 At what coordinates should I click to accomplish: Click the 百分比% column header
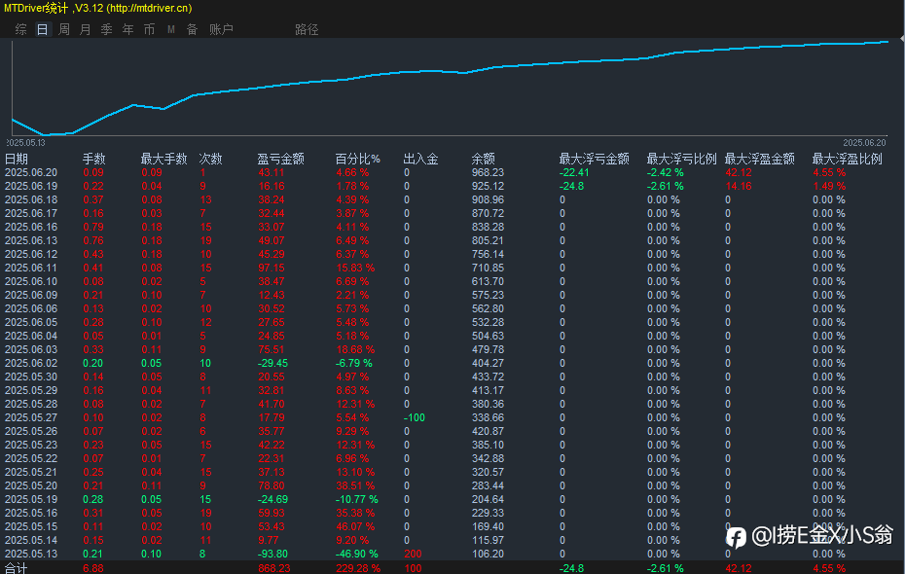click(x=357, y=159)
